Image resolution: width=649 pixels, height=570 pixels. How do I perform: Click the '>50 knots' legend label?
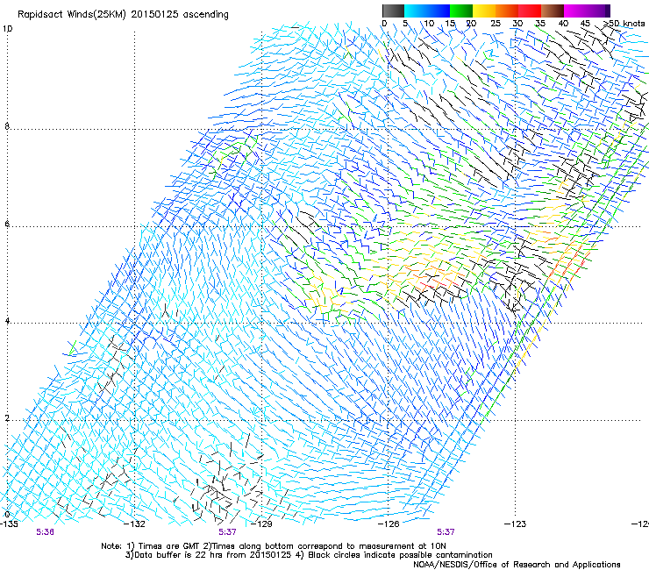click(x=624, y=24)
